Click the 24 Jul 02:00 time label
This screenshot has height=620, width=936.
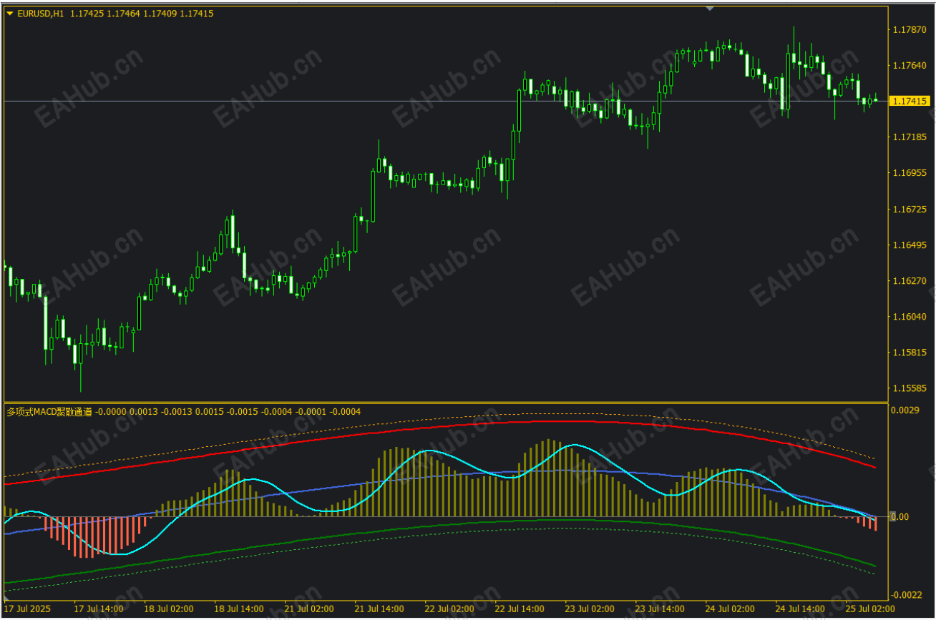point(730,609)
